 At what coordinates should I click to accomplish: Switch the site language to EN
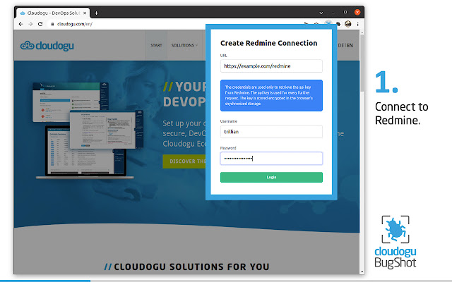pos(350,45)
